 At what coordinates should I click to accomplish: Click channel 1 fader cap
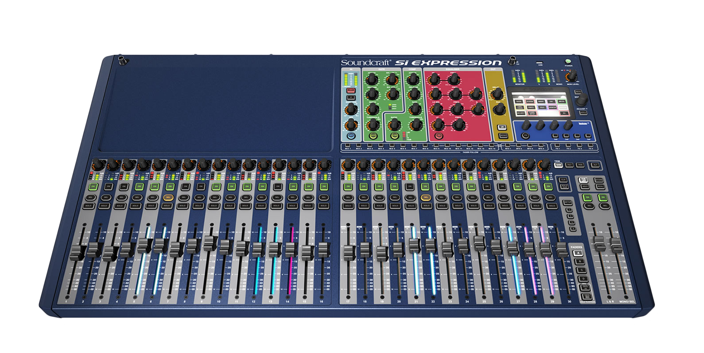click(x=77, y=253)
